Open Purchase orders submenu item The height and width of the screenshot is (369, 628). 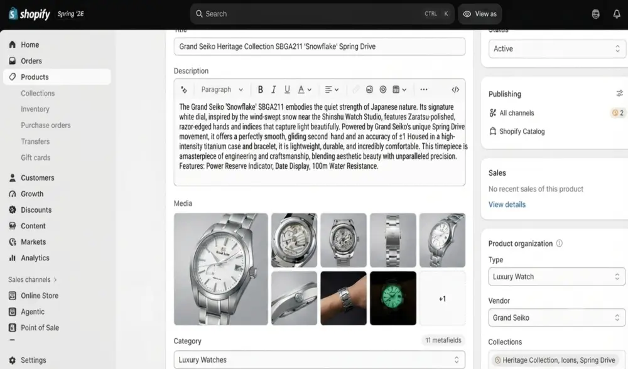click(x=46, y=126)
